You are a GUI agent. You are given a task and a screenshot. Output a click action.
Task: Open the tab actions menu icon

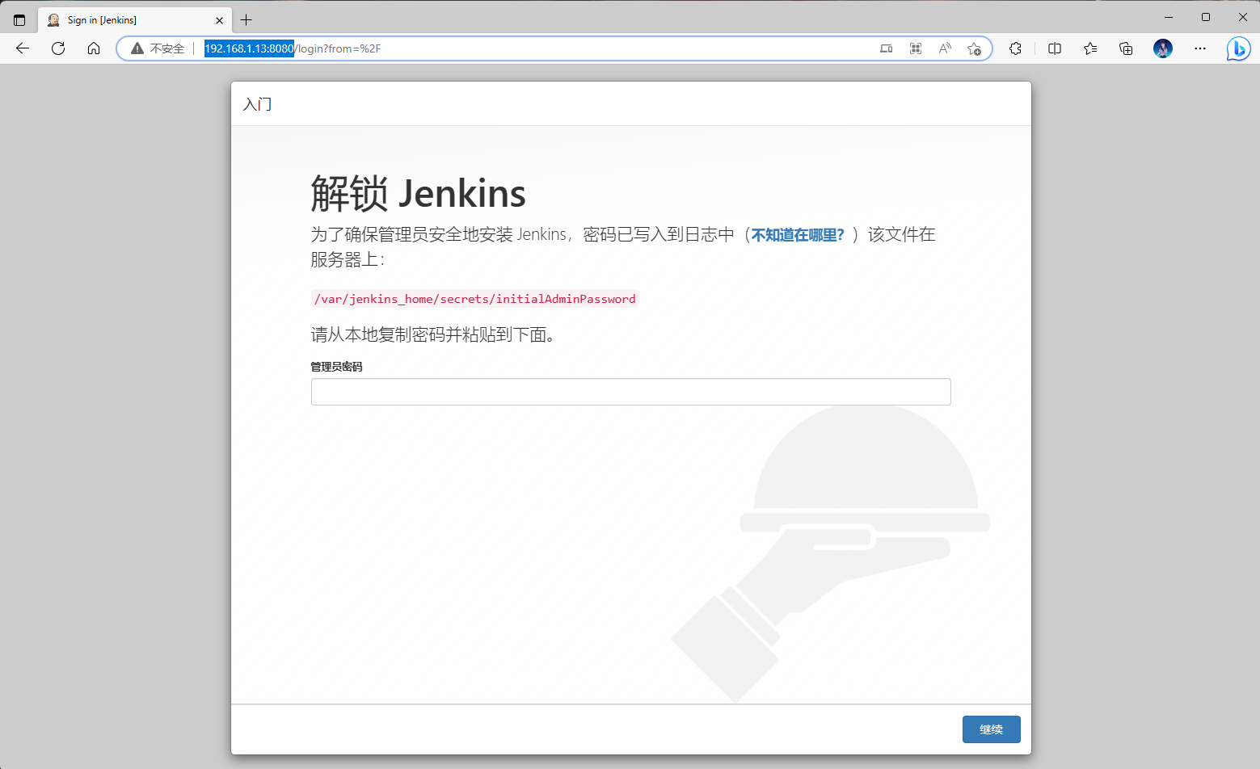pos(19,20)
